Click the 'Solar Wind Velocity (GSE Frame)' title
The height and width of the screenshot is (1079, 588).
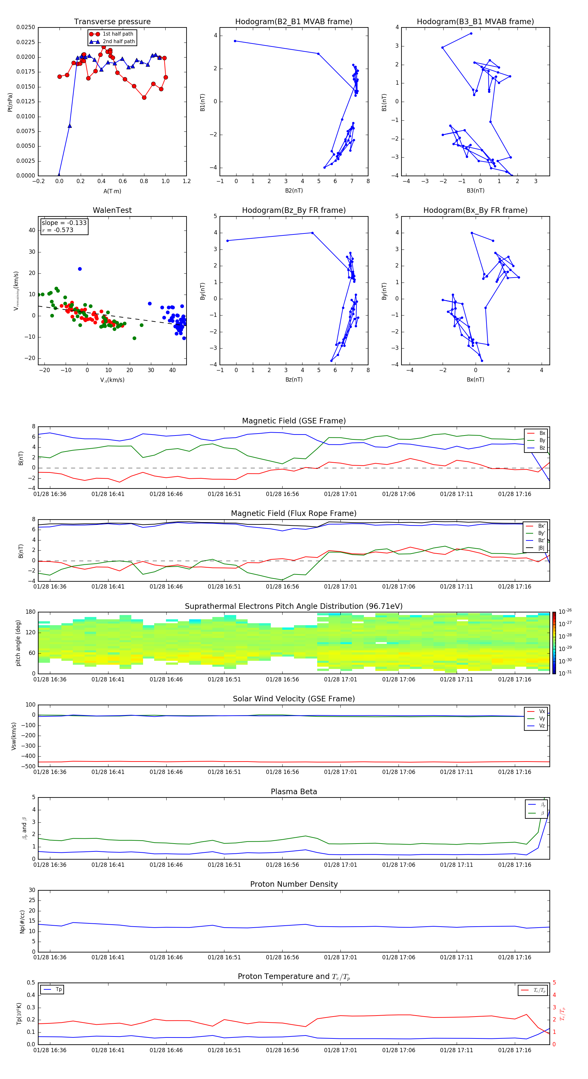coord(294,699)
